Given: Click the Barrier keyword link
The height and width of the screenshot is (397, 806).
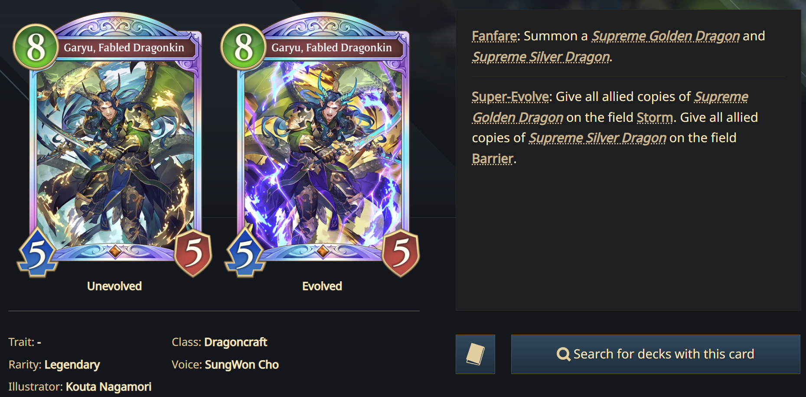Looking at the screenshot, I should coord(493,159).
